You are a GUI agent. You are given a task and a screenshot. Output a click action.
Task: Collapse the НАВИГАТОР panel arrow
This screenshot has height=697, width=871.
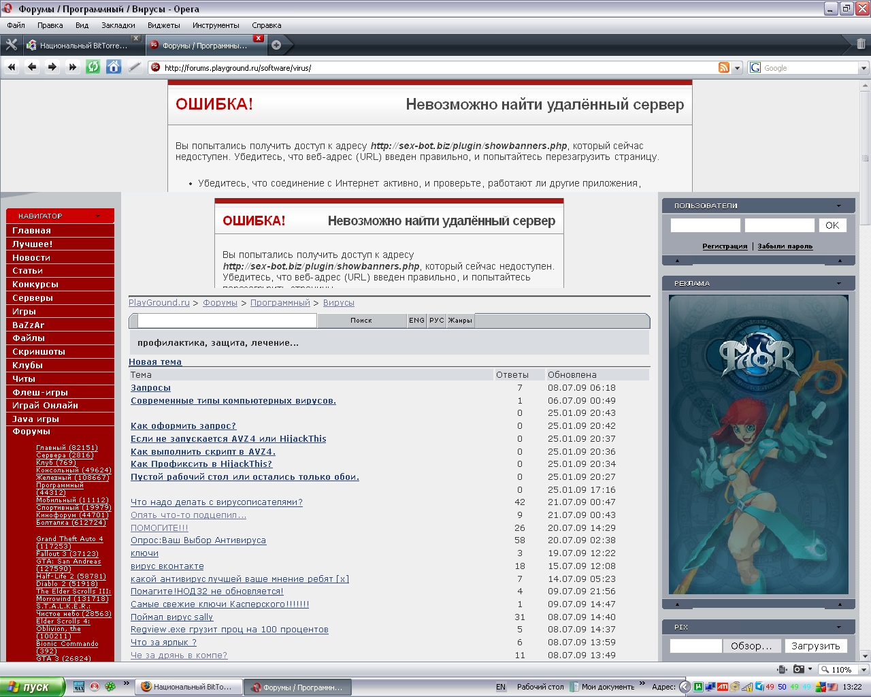pyautogui.click(x=98, y=216)
